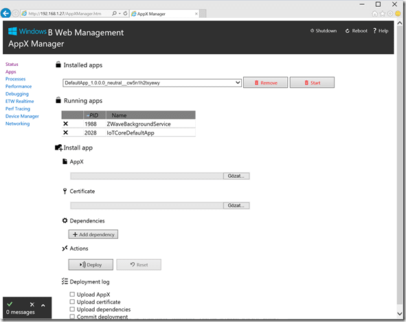Click the page scrollbar up arrow
The width and height of the screenshot is (406, 322).
point(400,23)
